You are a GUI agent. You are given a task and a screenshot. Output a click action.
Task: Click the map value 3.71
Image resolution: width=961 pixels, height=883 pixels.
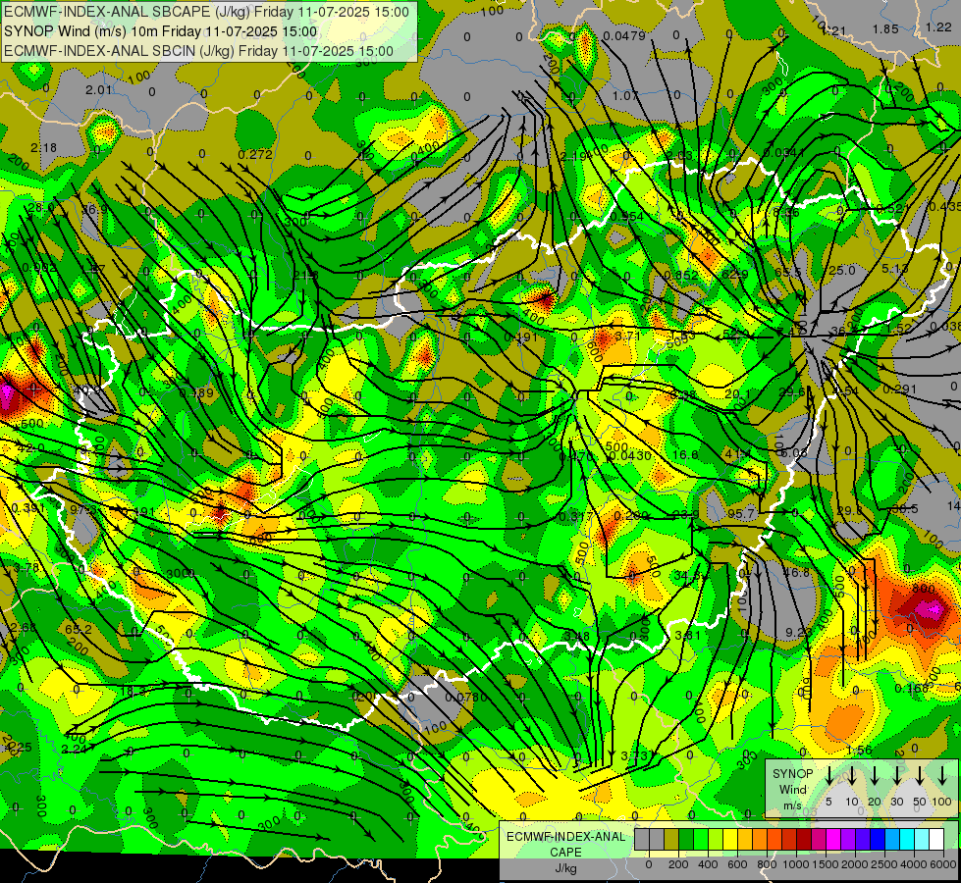627,336
